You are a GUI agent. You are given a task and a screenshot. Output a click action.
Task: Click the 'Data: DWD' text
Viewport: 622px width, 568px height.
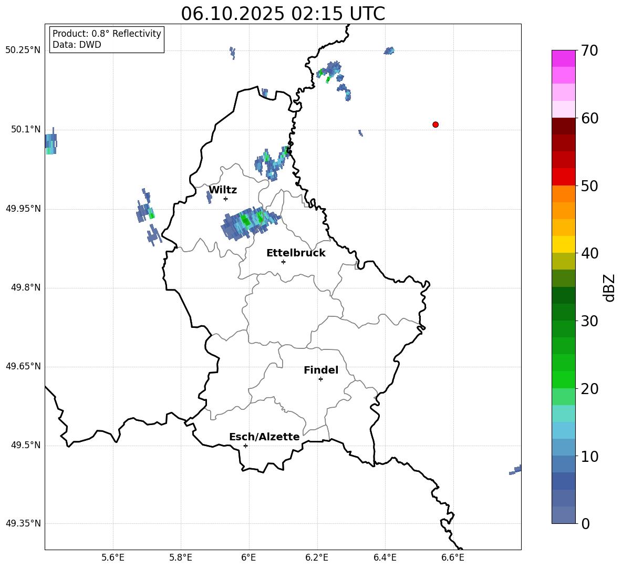(77, 45)
